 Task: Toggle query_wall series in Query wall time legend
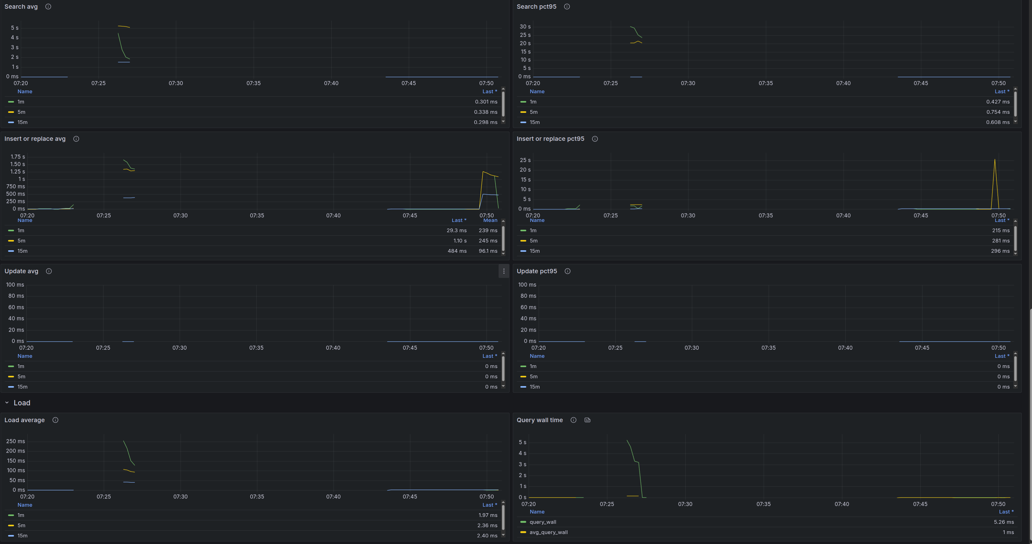click(542, 522)
